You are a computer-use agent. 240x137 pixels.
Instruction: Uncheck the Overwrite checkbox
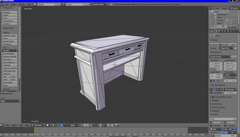click(x=211, y=122)
